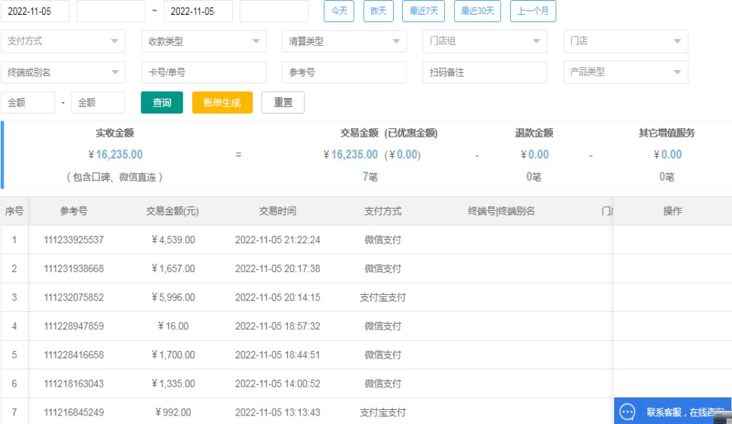
Task: Click the 参考号 search input field
Action: click(344, 72)
